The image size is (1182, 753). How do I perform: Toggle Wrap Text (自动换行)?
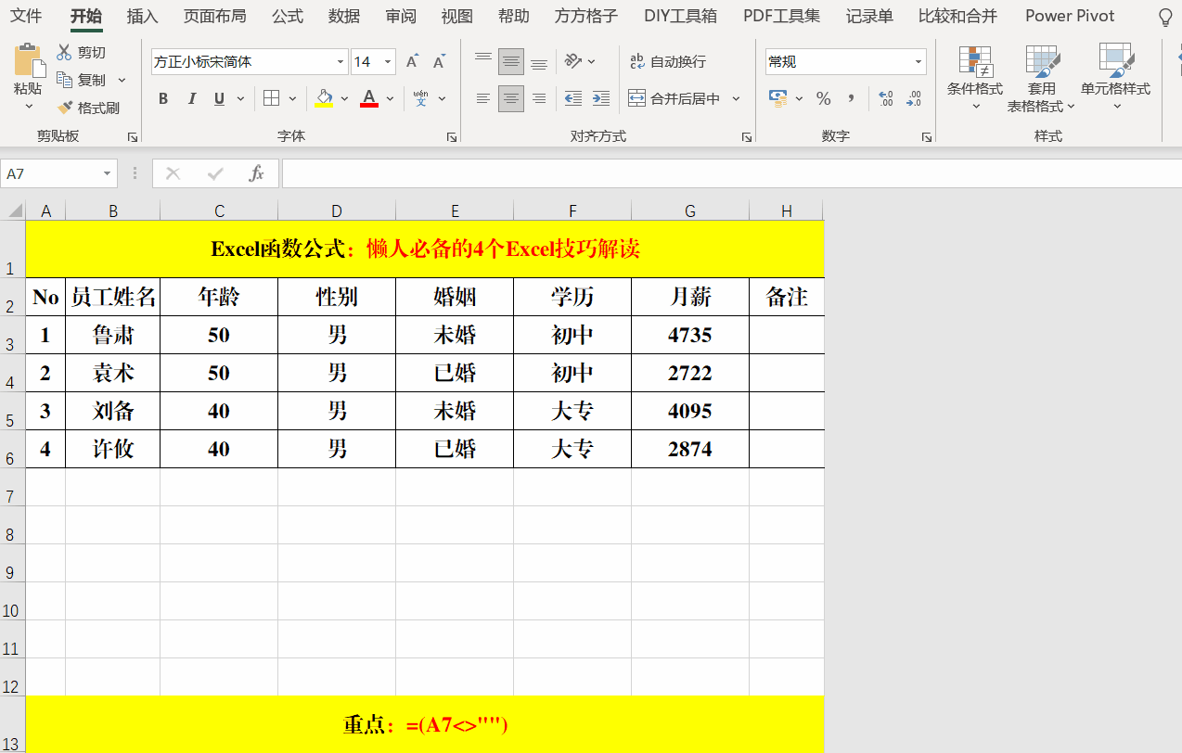667,61
